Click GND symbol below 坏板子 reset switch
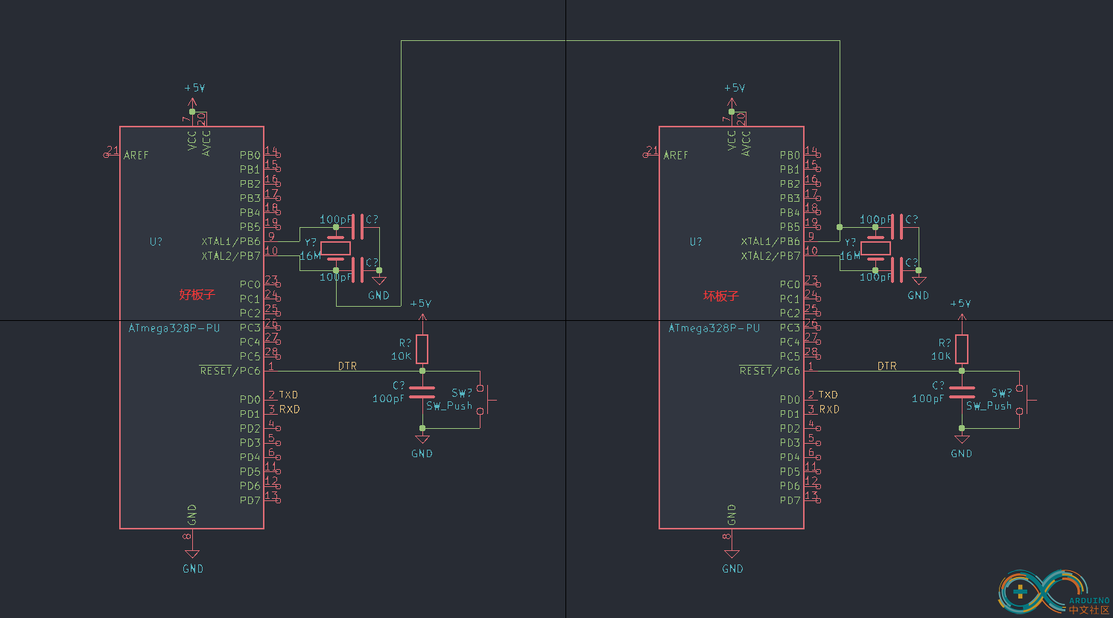Viewport: 1113px width, 618px height. [x=962, y=445]
